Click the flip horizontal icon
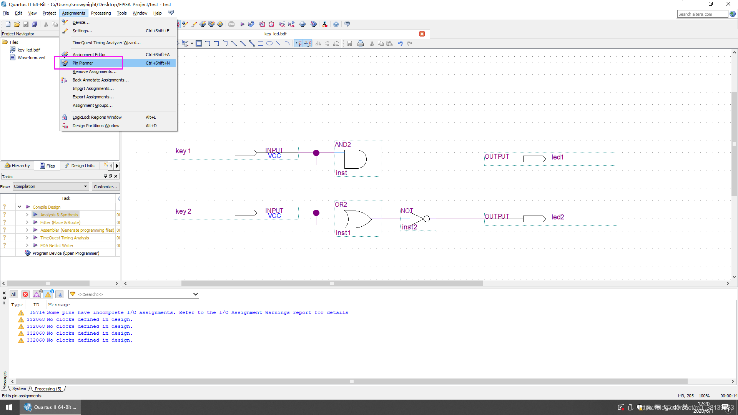This screenshot has height=415, width=738. pos(318,43)
